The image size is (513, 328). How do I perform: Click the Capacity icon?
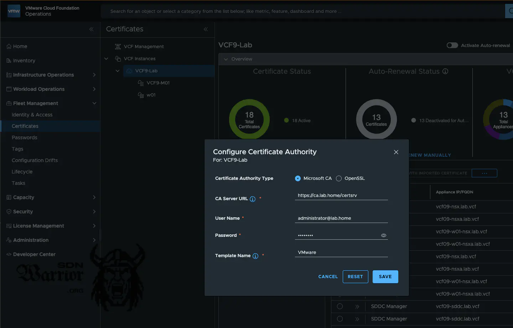point(9,197)
